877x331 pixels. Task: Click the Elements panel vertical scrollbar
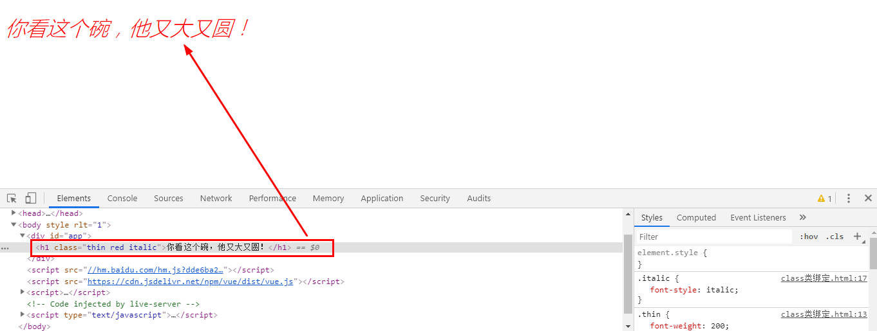628,273
